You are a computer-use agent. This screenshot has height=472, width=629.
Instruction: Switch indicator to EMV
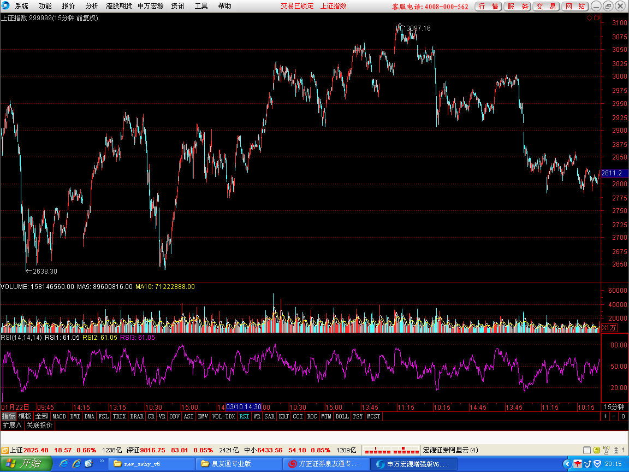coord(203,416)
